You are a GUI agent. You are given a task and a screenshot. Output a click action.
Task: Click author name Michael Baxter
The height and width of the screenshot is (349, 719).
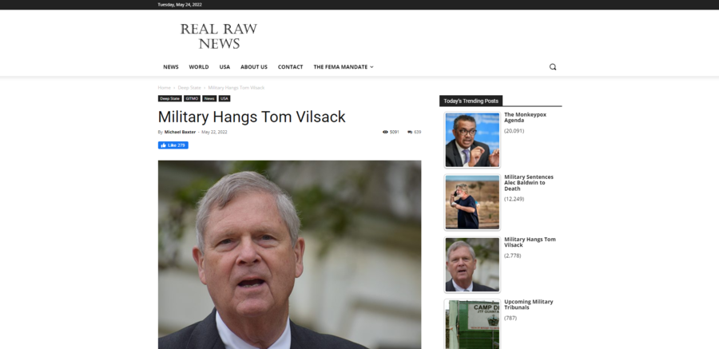point(181,132)
